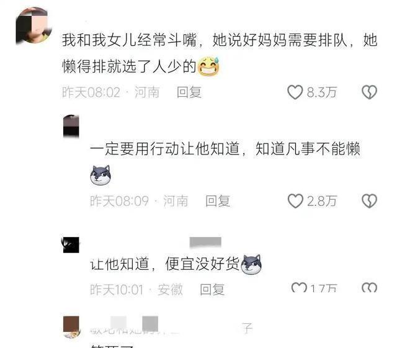This screenshot has height=348, width=397.
Task: Click 回复 next to 昨天08:02 · 河南
Action: 189,92
